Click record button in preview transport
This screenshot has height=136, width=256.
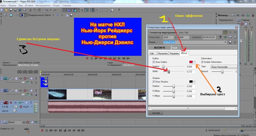point(87,58)
